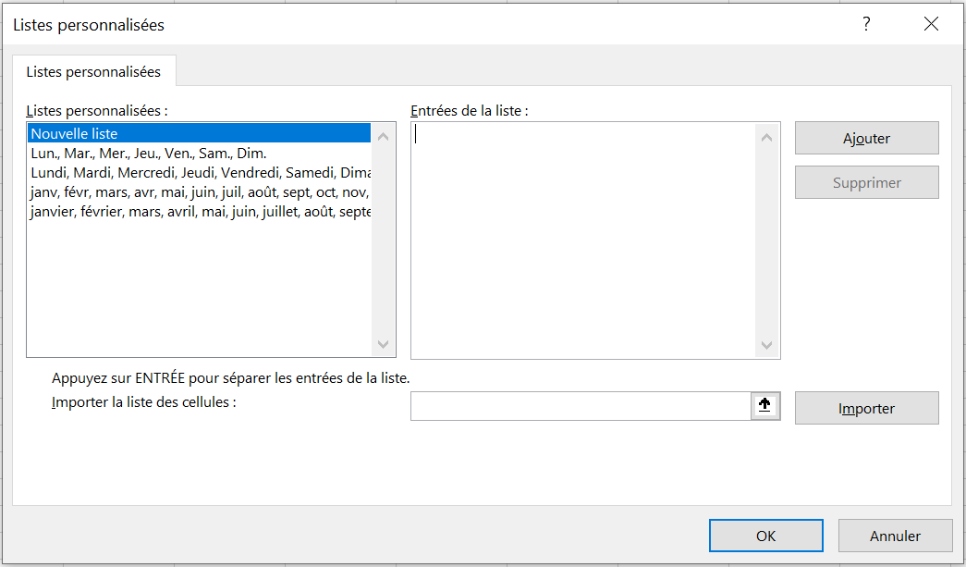
Task: Select the Lun., Mar., Mer. list row
Action: point(199,153)
